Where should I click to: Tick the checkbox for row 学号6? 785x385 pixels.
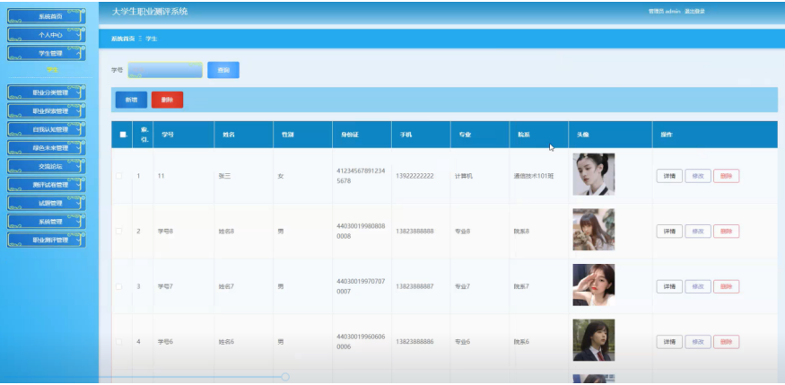[x=119, y=341]
